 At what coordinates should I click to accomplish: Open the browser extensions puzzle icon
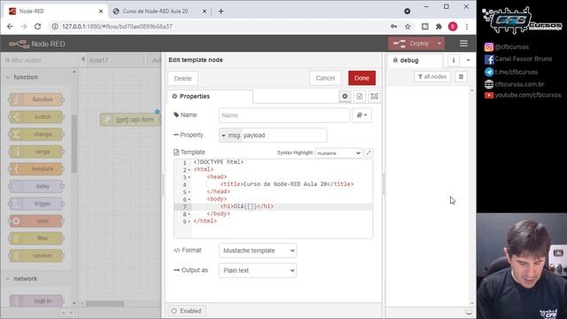coord(439,27)
